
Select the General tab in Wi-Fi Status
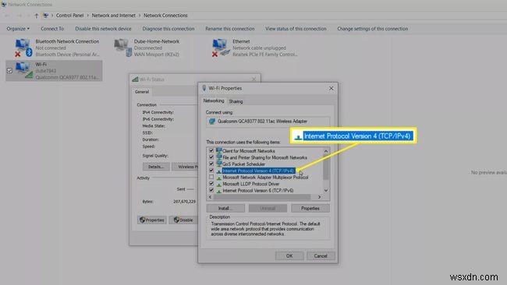pos(142,92)
